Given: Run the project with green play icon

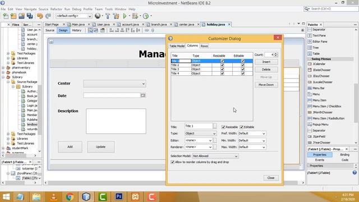Looking at the screenshot, I should click(x=125, y=16).
